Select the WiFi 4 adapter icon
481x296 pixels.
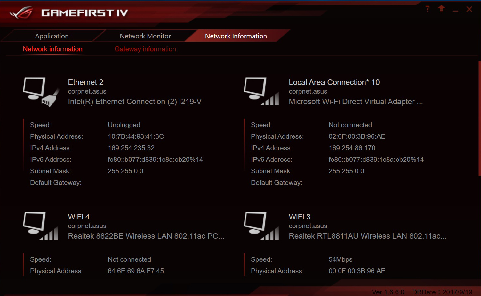pos(41,226)
